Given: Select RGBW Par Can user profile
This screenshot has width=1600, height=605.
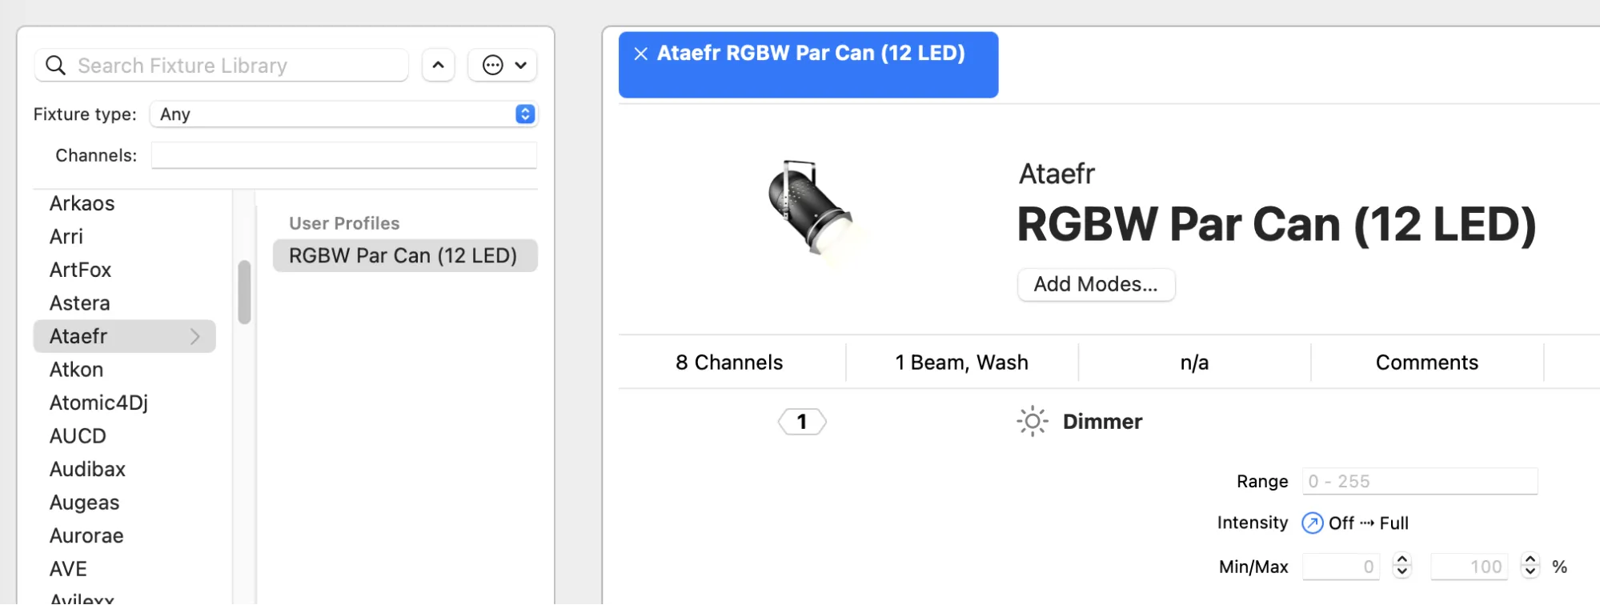Looking at the screenshot, I should coord(404,256).
